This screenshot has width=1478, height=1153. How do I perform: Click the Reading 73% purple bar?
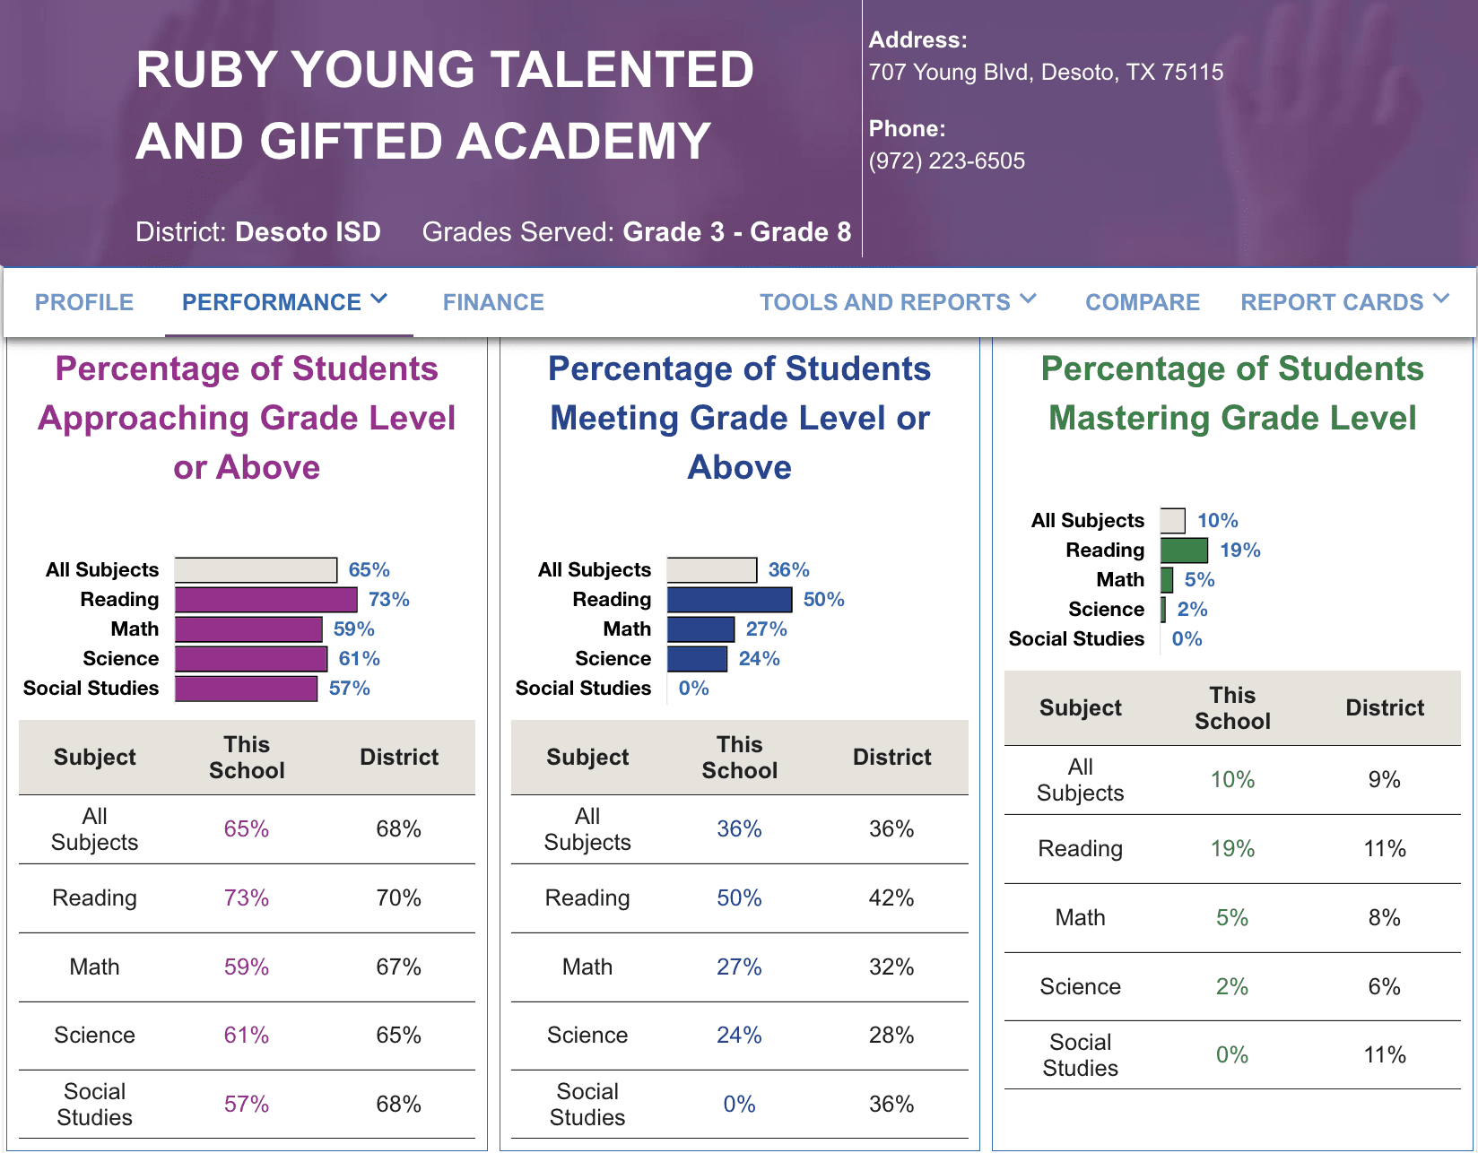pos(265,600)
